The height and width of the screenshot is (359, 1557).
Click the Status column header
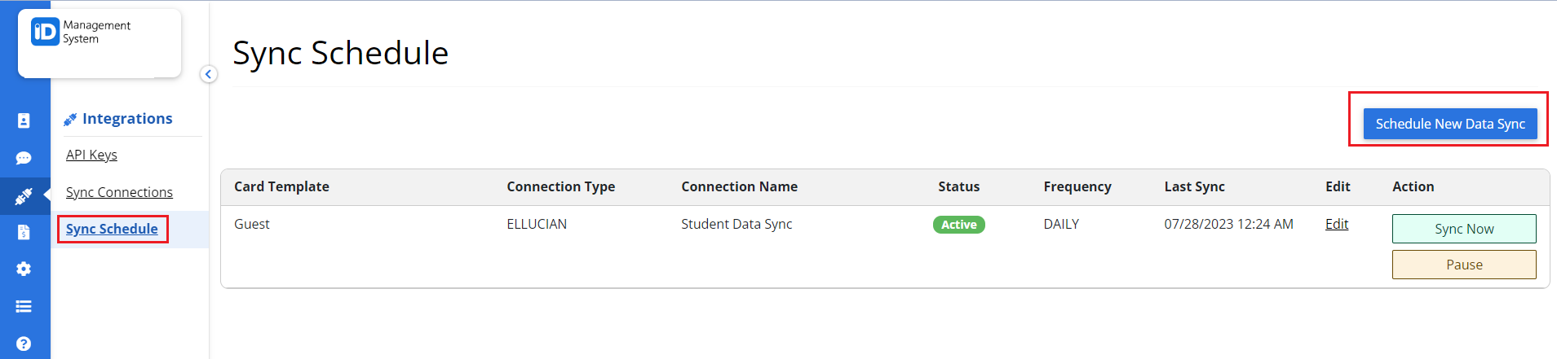pos(959,186)
